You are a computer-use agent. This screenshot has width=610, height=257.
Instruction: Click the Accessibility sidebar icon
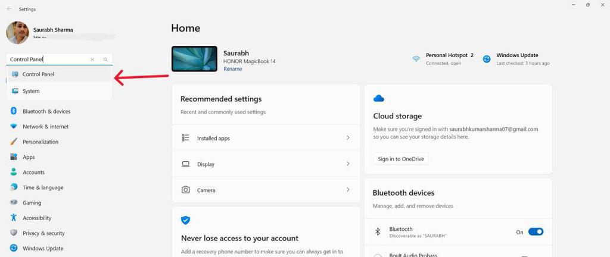point(13,218)
